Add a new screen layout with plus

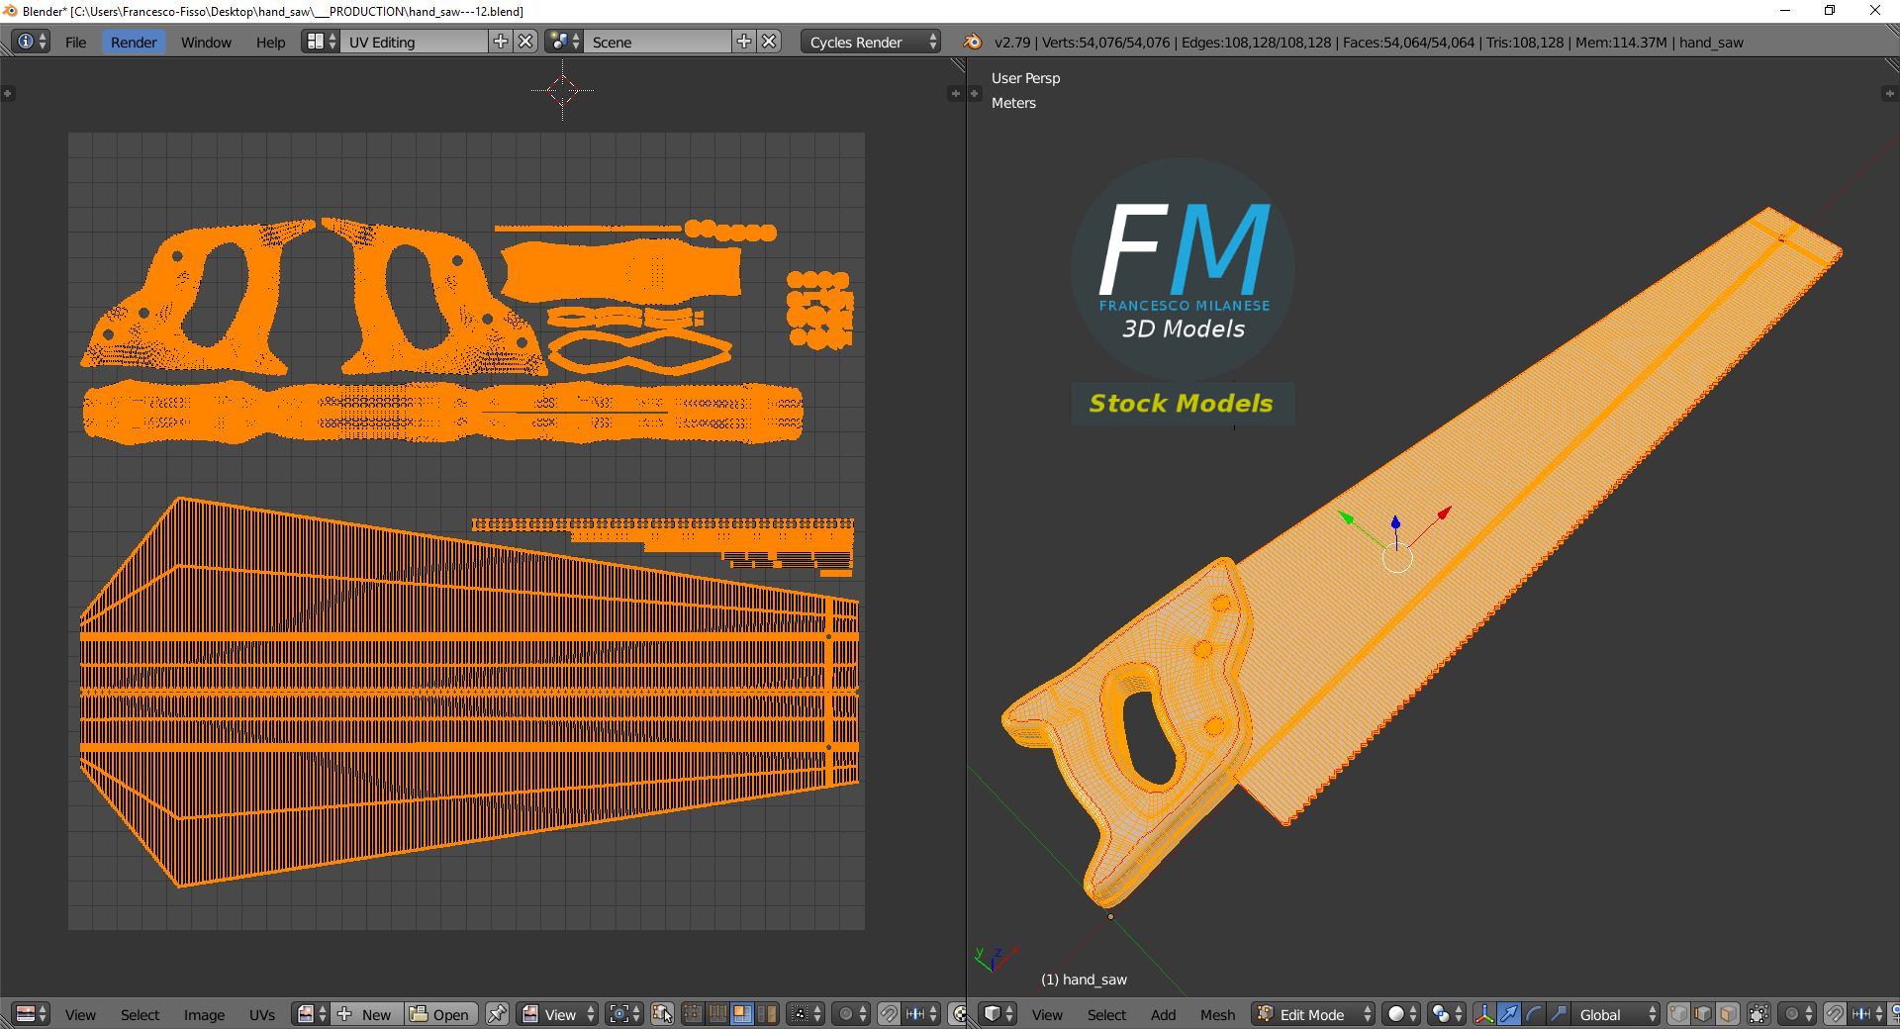[x=501, y=42]
